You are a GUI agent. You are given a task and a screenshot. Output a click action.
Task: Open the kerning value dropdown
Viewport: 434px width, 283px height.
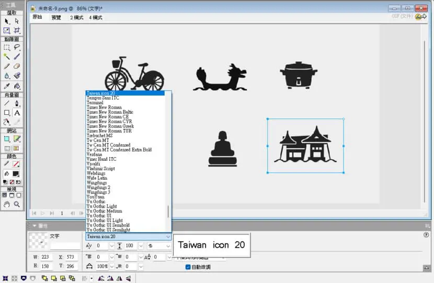(111, 246)
